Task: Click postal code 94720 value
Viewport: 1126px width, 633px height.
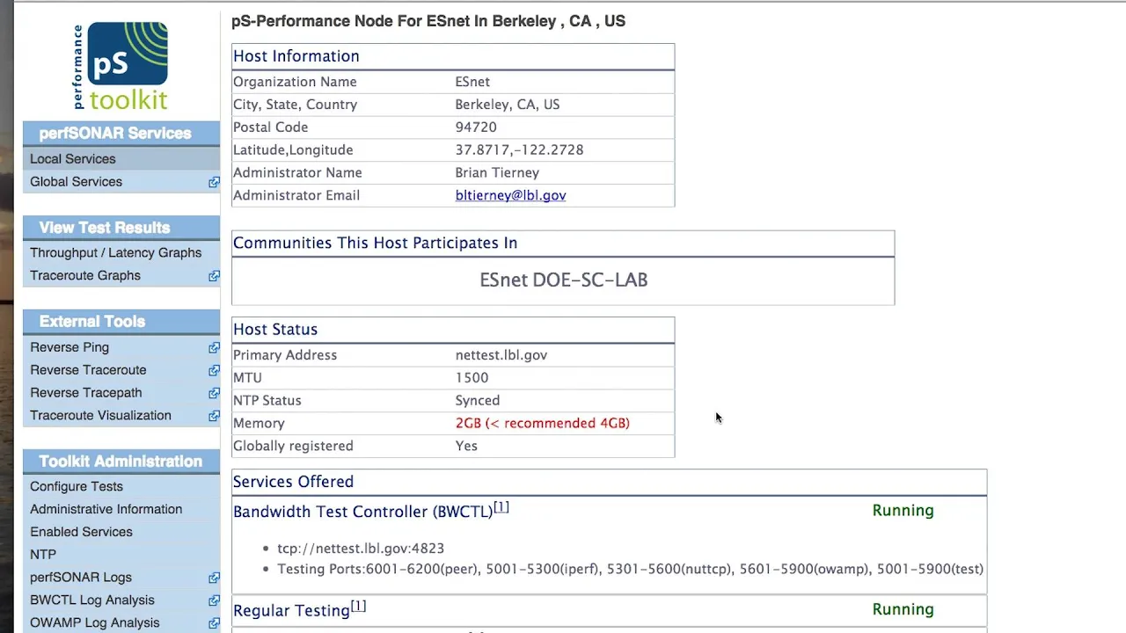Action: pyautogui.click(x=476, y=127)
